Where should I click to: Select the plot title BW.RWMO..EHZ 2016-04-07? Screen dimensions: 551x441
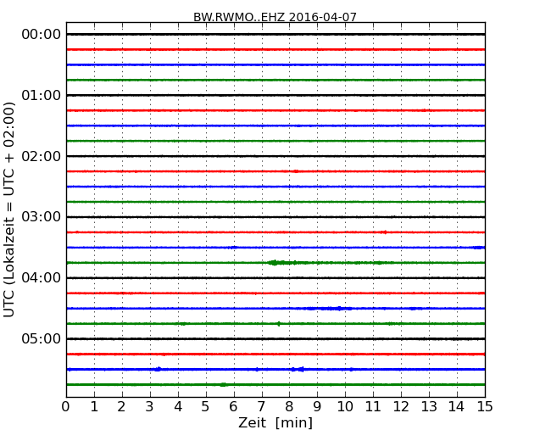pos(275,17)
